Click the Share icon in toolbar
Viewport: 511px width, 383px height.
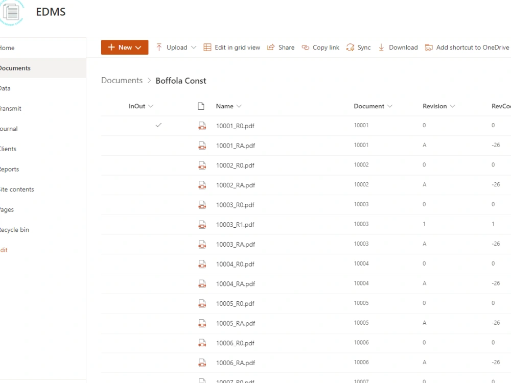tap(271, 47)
